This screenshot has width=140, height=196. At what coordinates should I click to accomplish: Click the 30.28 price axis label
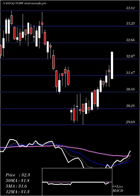coord(130,106)
